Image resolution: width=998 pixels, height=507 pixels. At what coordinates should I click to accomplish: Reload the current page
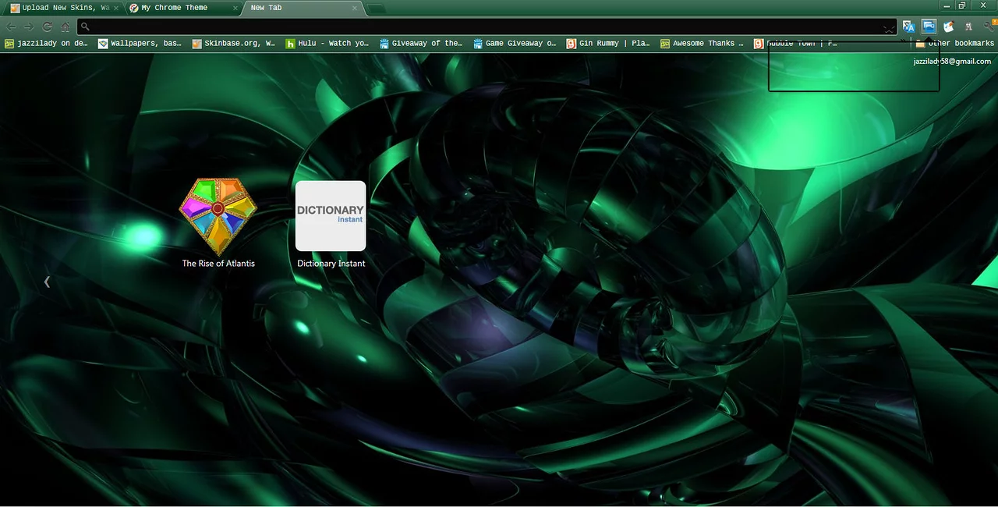pyautogui.click(x=48, y=27)
